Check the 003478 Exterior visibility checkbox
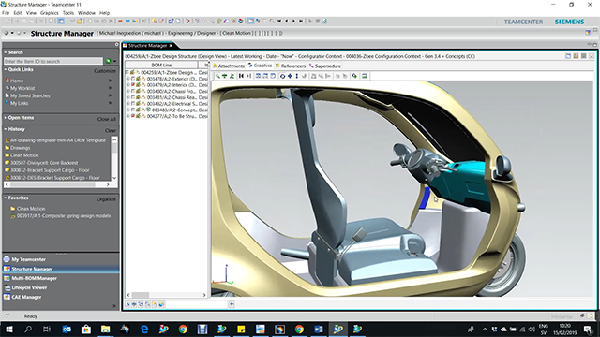The image size is (600, 337). (x=133, y=79)
